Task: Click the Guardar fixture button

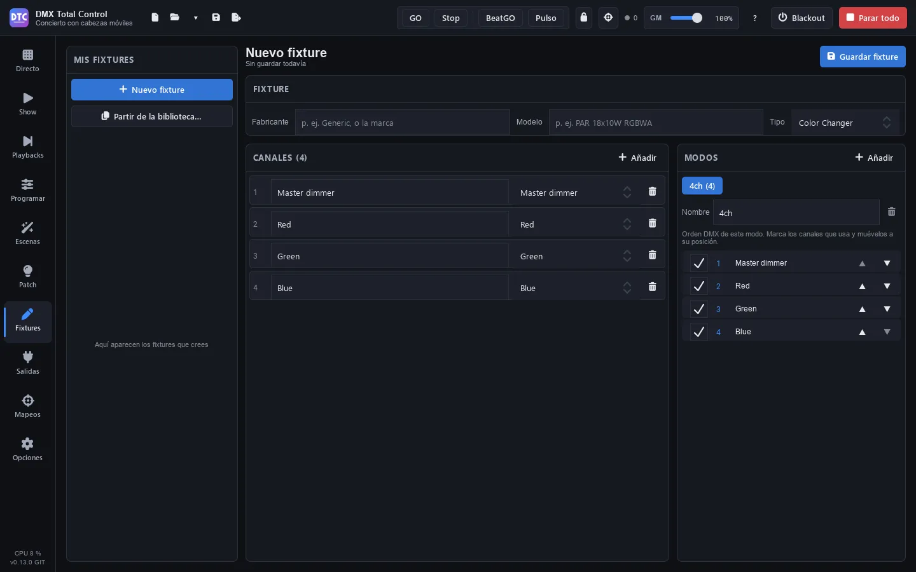Action: tap(863, 57)
